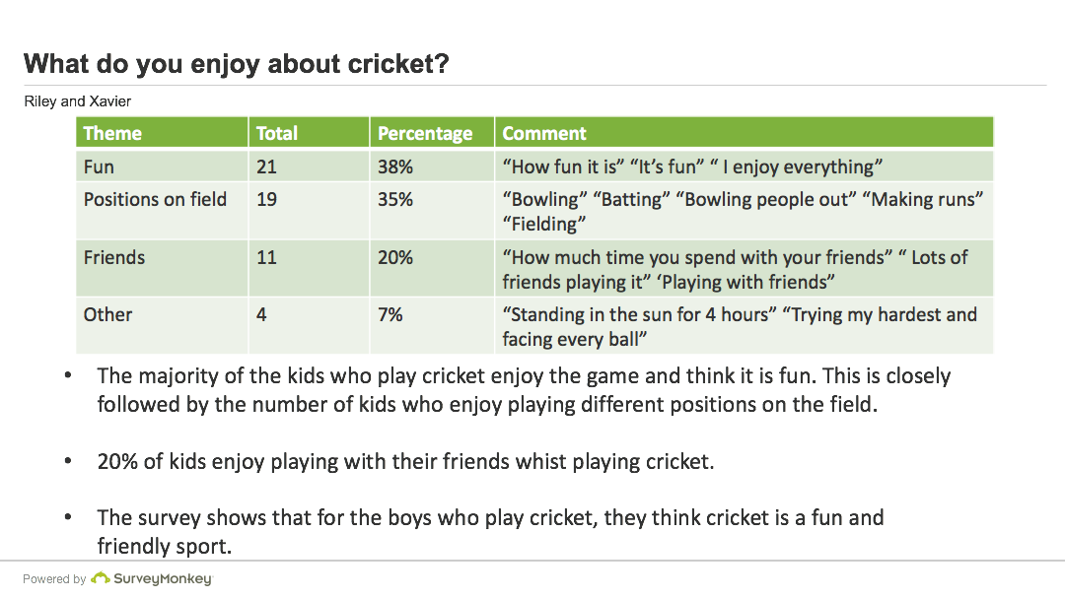The image size is (1065, 599).
Task: Click the 'Positions on field' cell
Action: point(155,199)
